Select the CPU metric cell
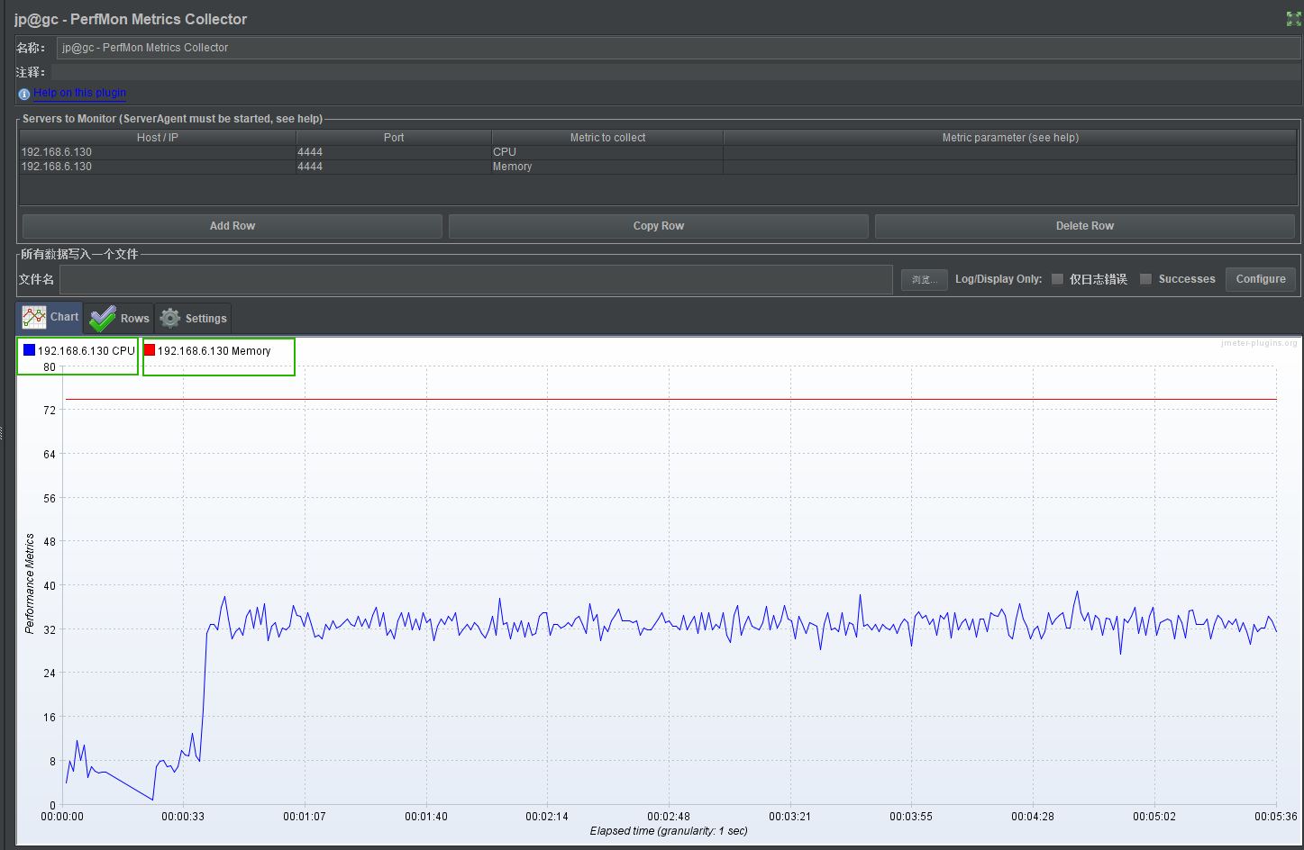 point(607,152)
